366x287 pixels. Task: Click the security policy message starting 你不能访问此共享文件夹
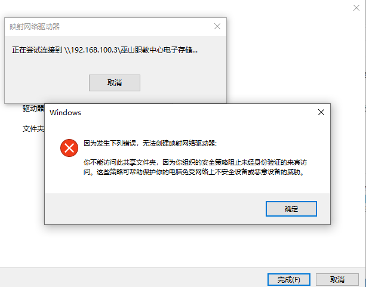point(195,162)
